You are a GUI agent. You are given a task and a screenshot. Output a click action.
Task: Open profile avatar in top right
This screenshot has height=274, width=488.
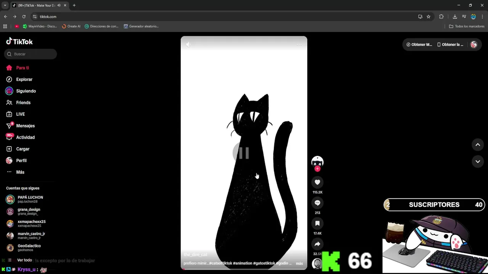(474, 45)
